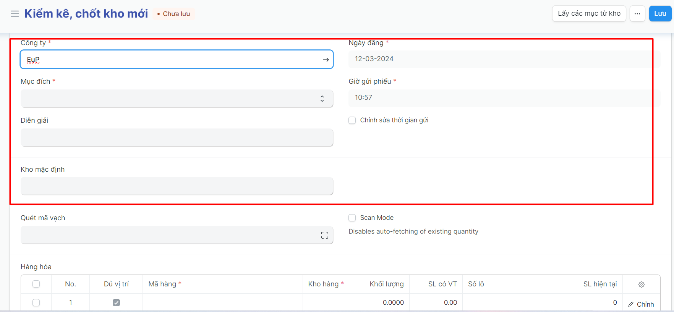This screenshot has width=674, height=312.
Task: Open the Kho mặc định link field
Action: [177, 186]
